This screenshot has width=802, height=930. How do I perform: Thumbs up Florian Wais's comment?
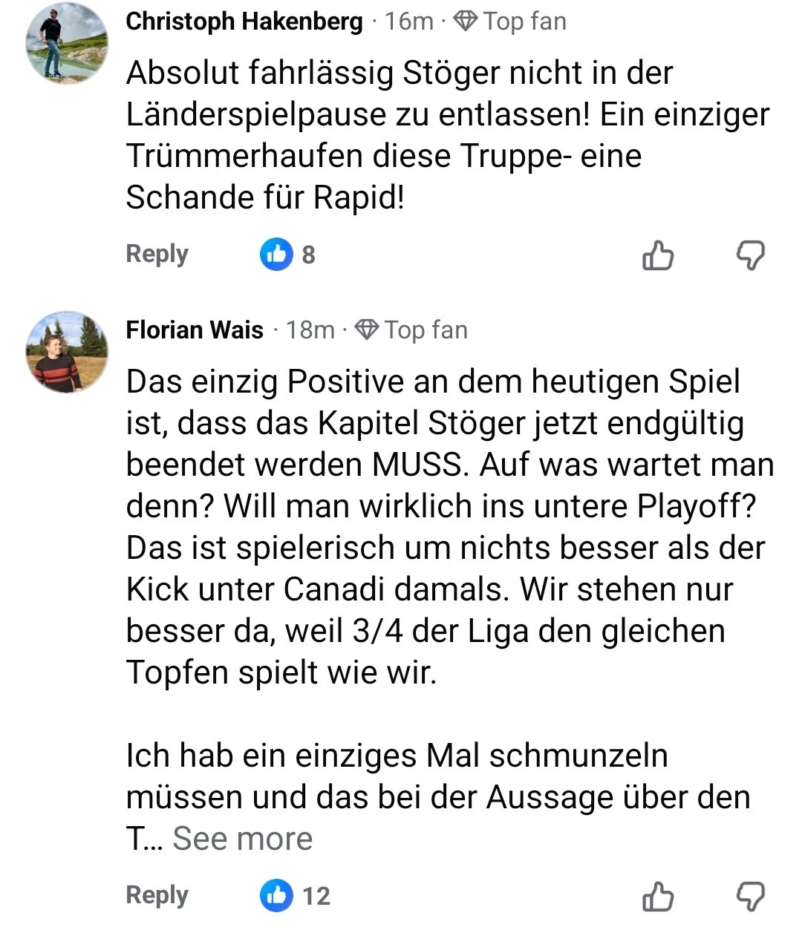coord(657,896)
